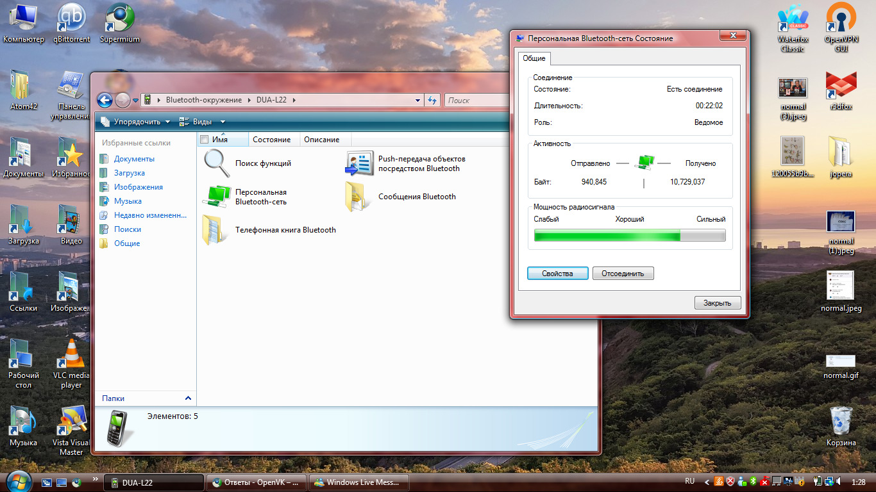Click the Состояние column header
This screenshot has width=876, height=492.
271,140
